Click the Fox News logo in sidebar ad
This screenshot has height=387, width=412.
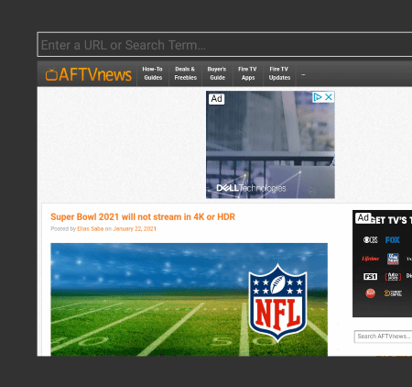coord(393,259)
